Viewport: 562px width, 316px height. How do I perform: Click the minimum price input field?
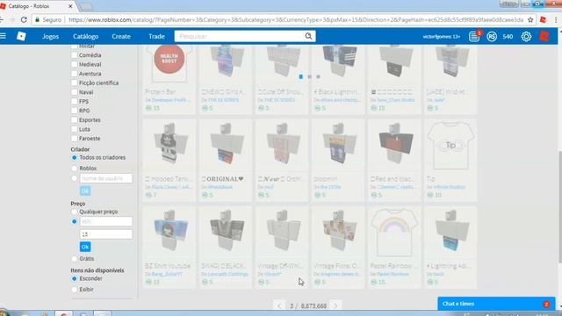pyautogui.click(x=105, y=222)
